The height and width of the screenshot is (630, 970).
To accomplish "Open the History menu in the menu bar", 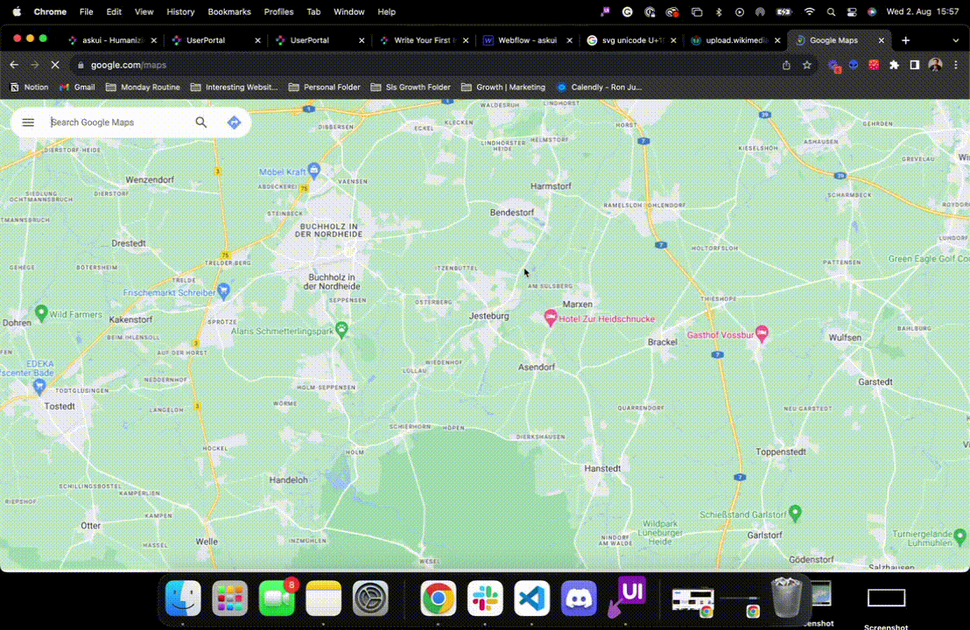I will 180,11.
